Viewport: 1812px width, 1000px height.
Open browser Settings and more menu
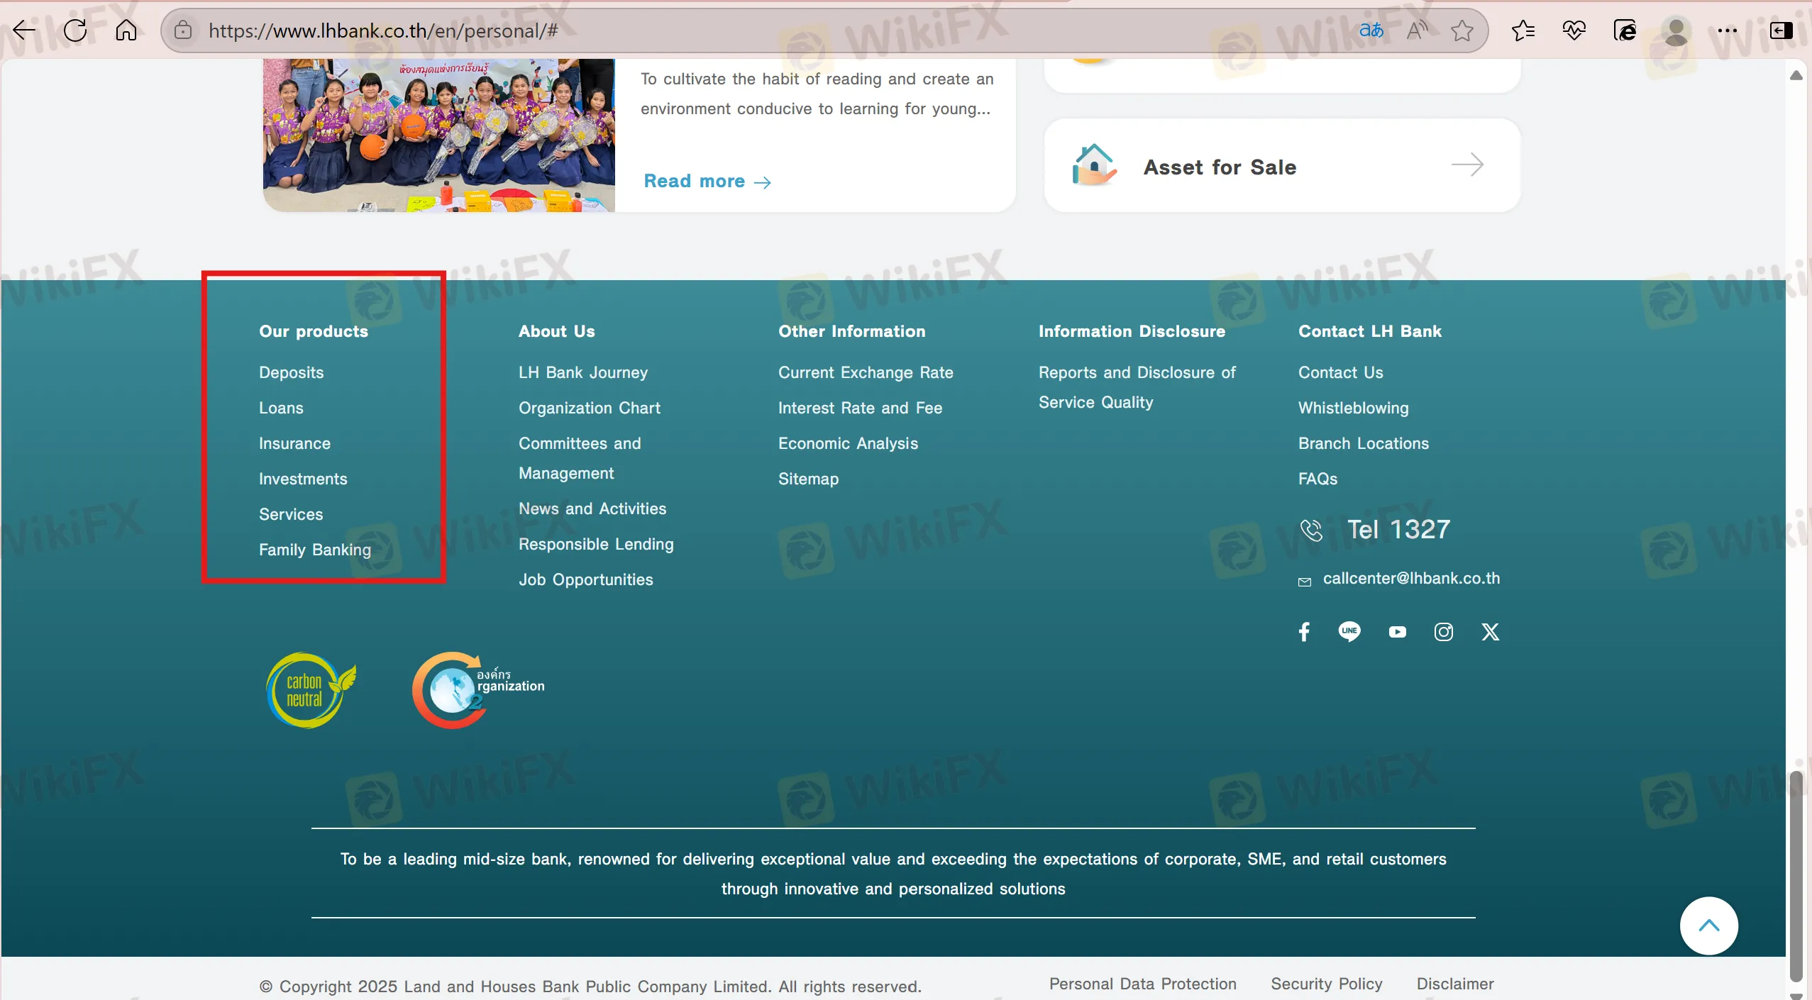[x=1727, y=30]
